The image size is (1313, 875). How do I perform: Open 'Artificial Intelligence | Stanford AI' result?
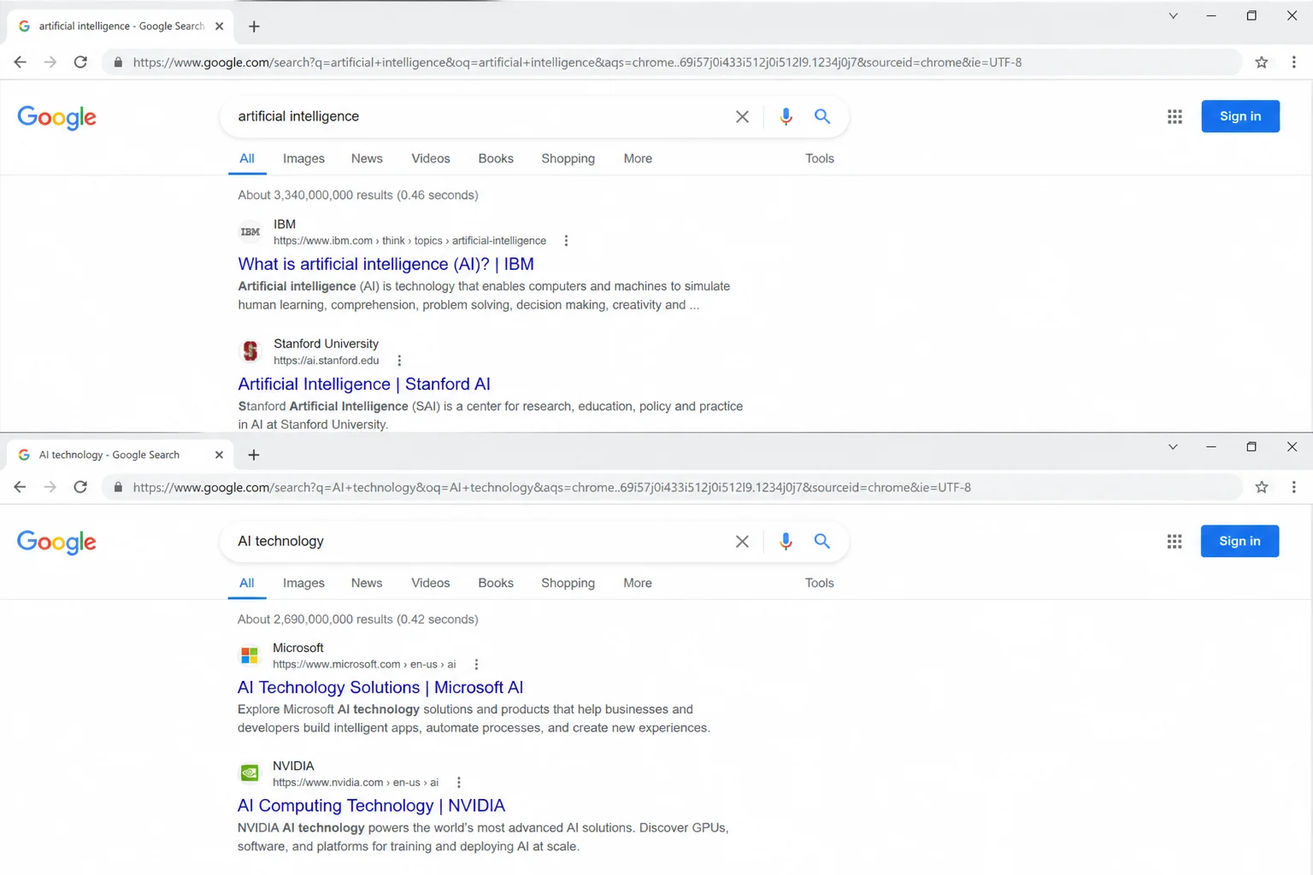(x=364, y=385)
